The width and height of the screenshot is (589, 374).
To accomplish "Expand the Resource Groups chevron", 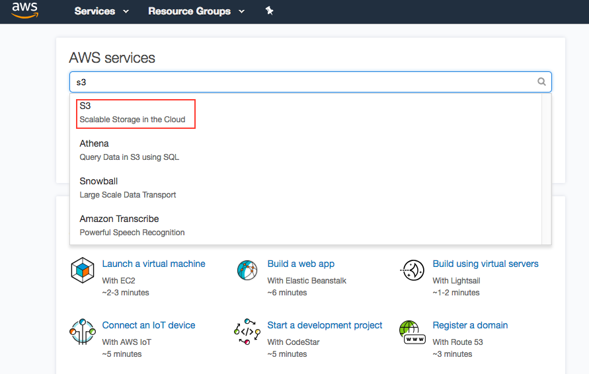I will click(x=241, y=12).
